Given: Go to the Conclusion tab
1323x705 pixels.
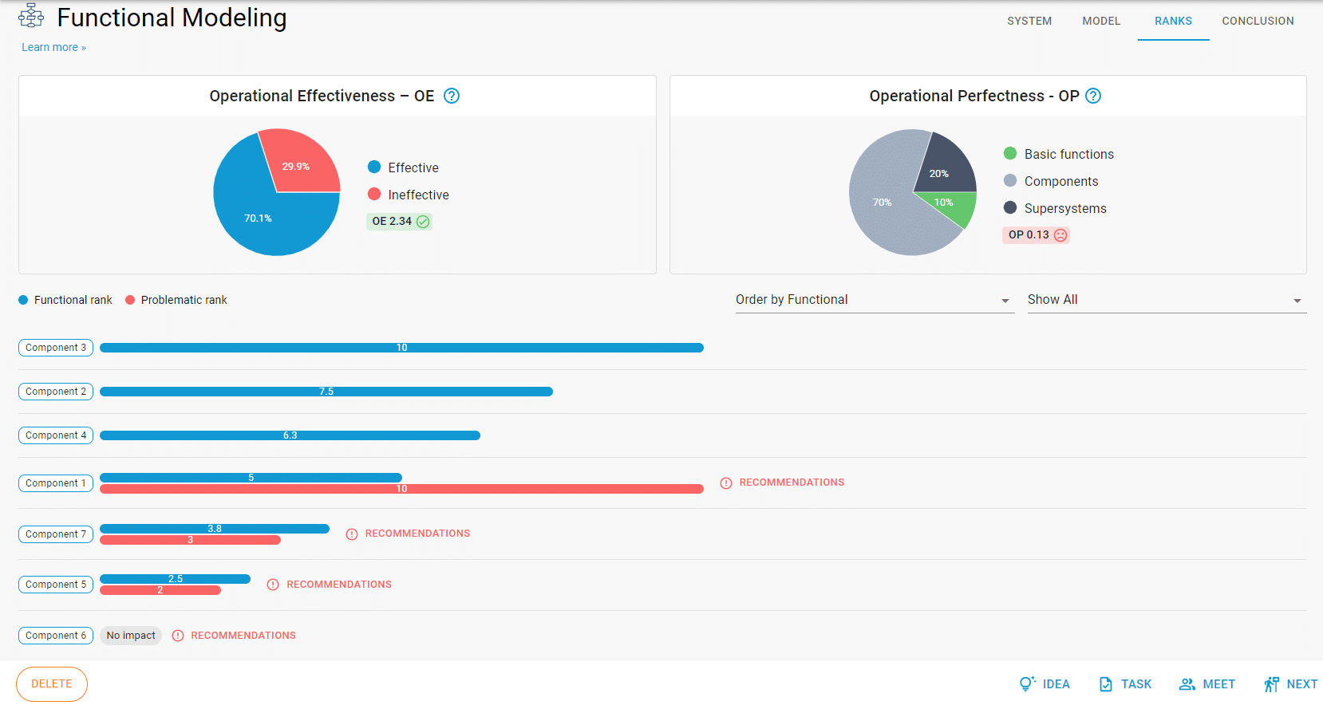Looking at the screenshot, I should click(1258, 21).
